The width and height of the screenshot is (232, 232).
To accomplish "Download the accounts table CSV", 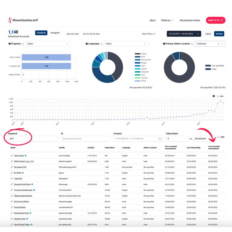I will [221, 137].
